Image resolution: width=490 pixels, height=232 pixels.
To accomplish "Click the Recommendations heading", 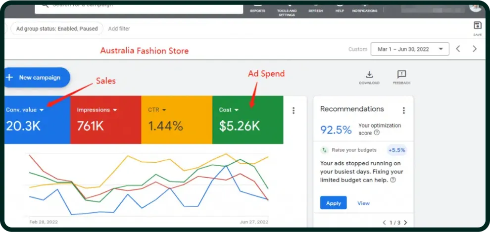I will click(352, 109).
